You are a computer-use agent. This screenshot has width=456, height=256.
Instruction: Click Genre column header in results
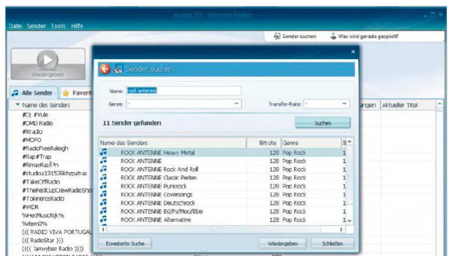[311, 143]
